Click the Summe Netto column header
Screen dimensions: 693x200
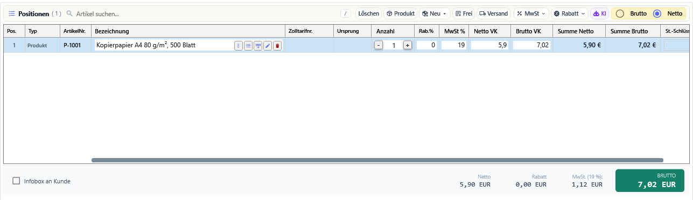[x=579, y=31]
